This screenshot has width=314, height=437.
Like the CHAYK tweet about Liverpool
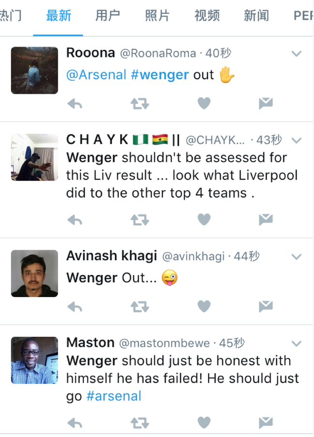click(204, 220)
